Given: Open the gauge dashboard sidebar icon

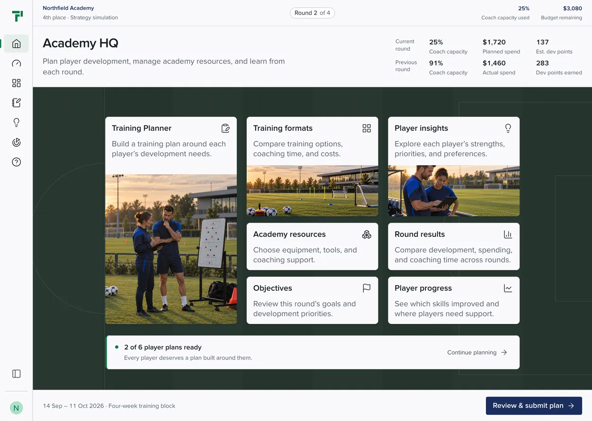Looking at the screenshot, I should pyautogui.click(x=17, y=63).
